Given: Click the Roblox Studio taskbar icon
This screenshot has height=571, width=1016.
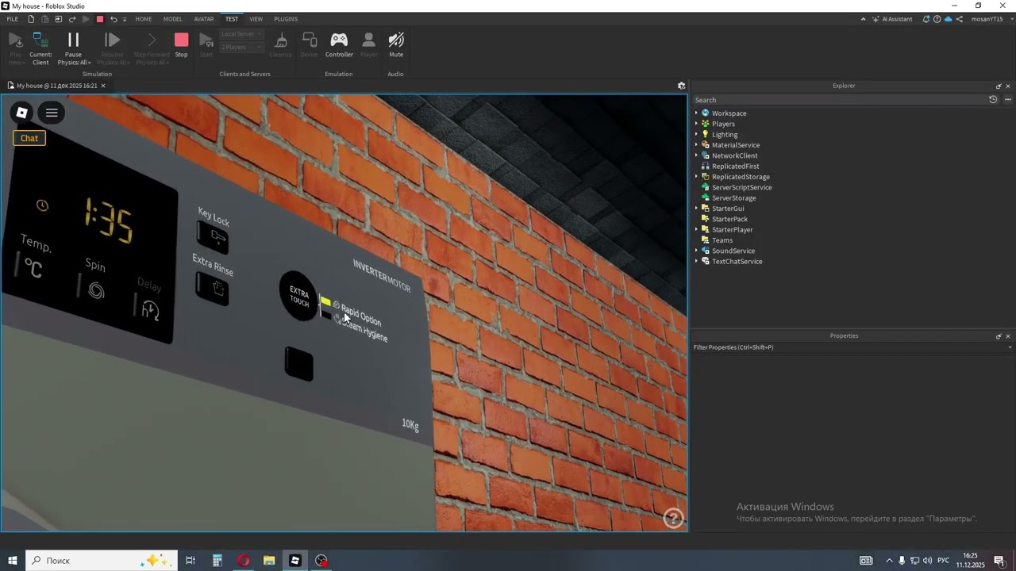Looking at the screenshot, I should click(295, 560).
